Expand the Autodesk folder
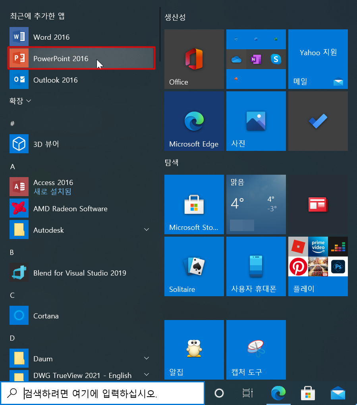Viewport: 357px width, 405px height. 147,229
